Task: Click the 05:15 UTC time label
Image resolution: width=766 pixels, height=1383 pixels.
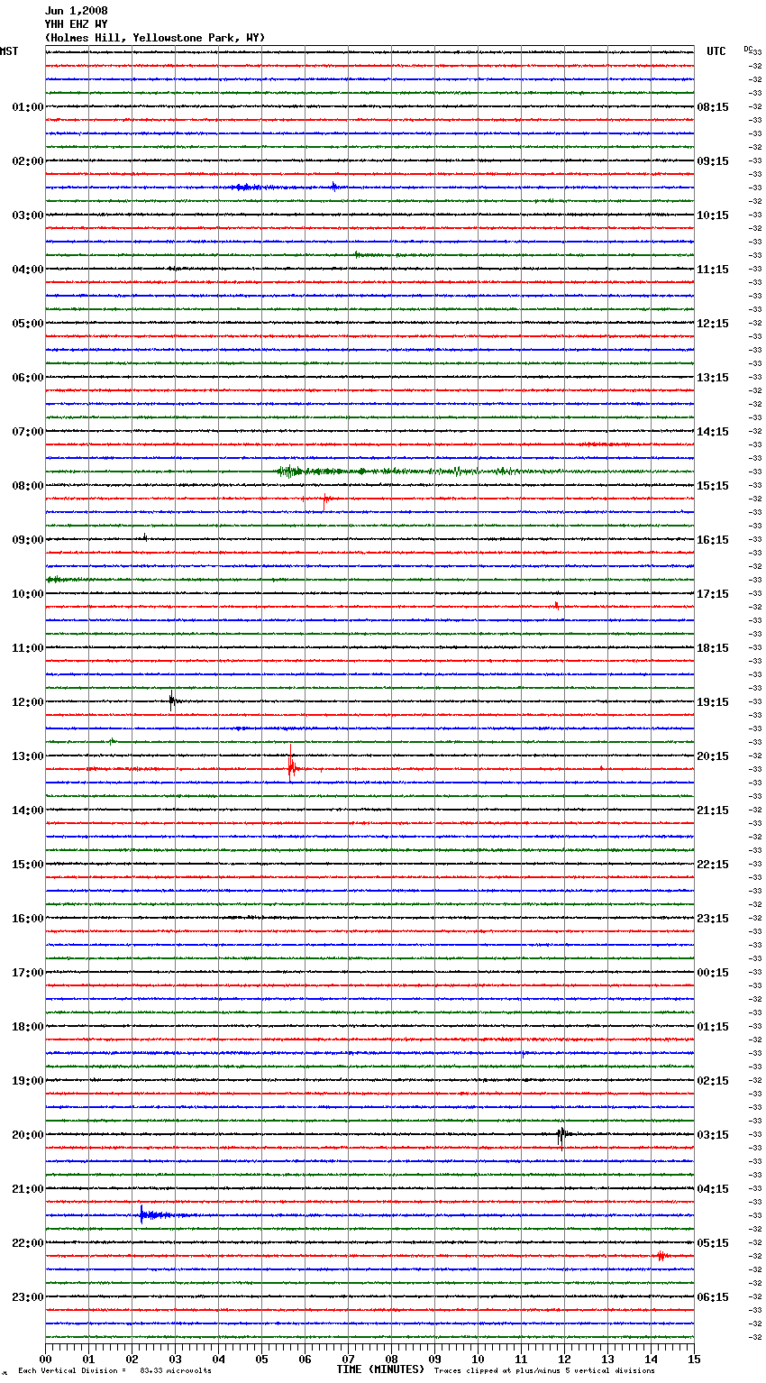Action: coord(713,1243)
